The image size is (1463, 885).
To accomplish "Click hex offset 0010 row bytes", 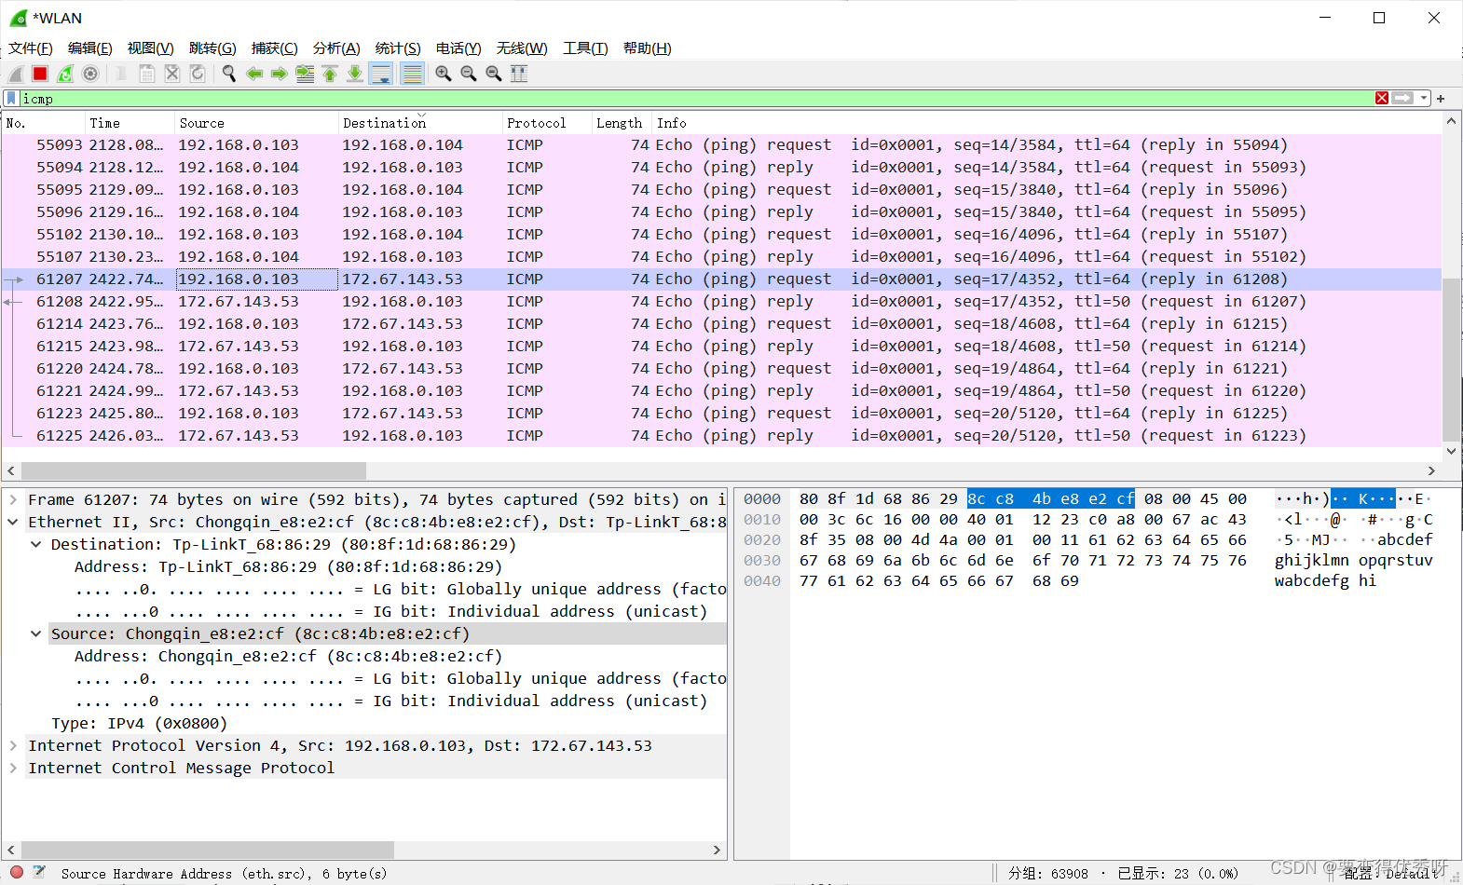I will [1022, 520].
